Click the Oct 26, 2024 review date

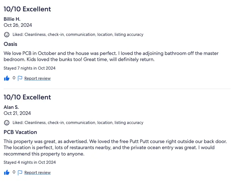coord(18,25)
